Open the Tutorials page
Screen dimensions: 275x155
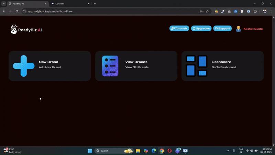pyautogui.click(x=179, y=29)
